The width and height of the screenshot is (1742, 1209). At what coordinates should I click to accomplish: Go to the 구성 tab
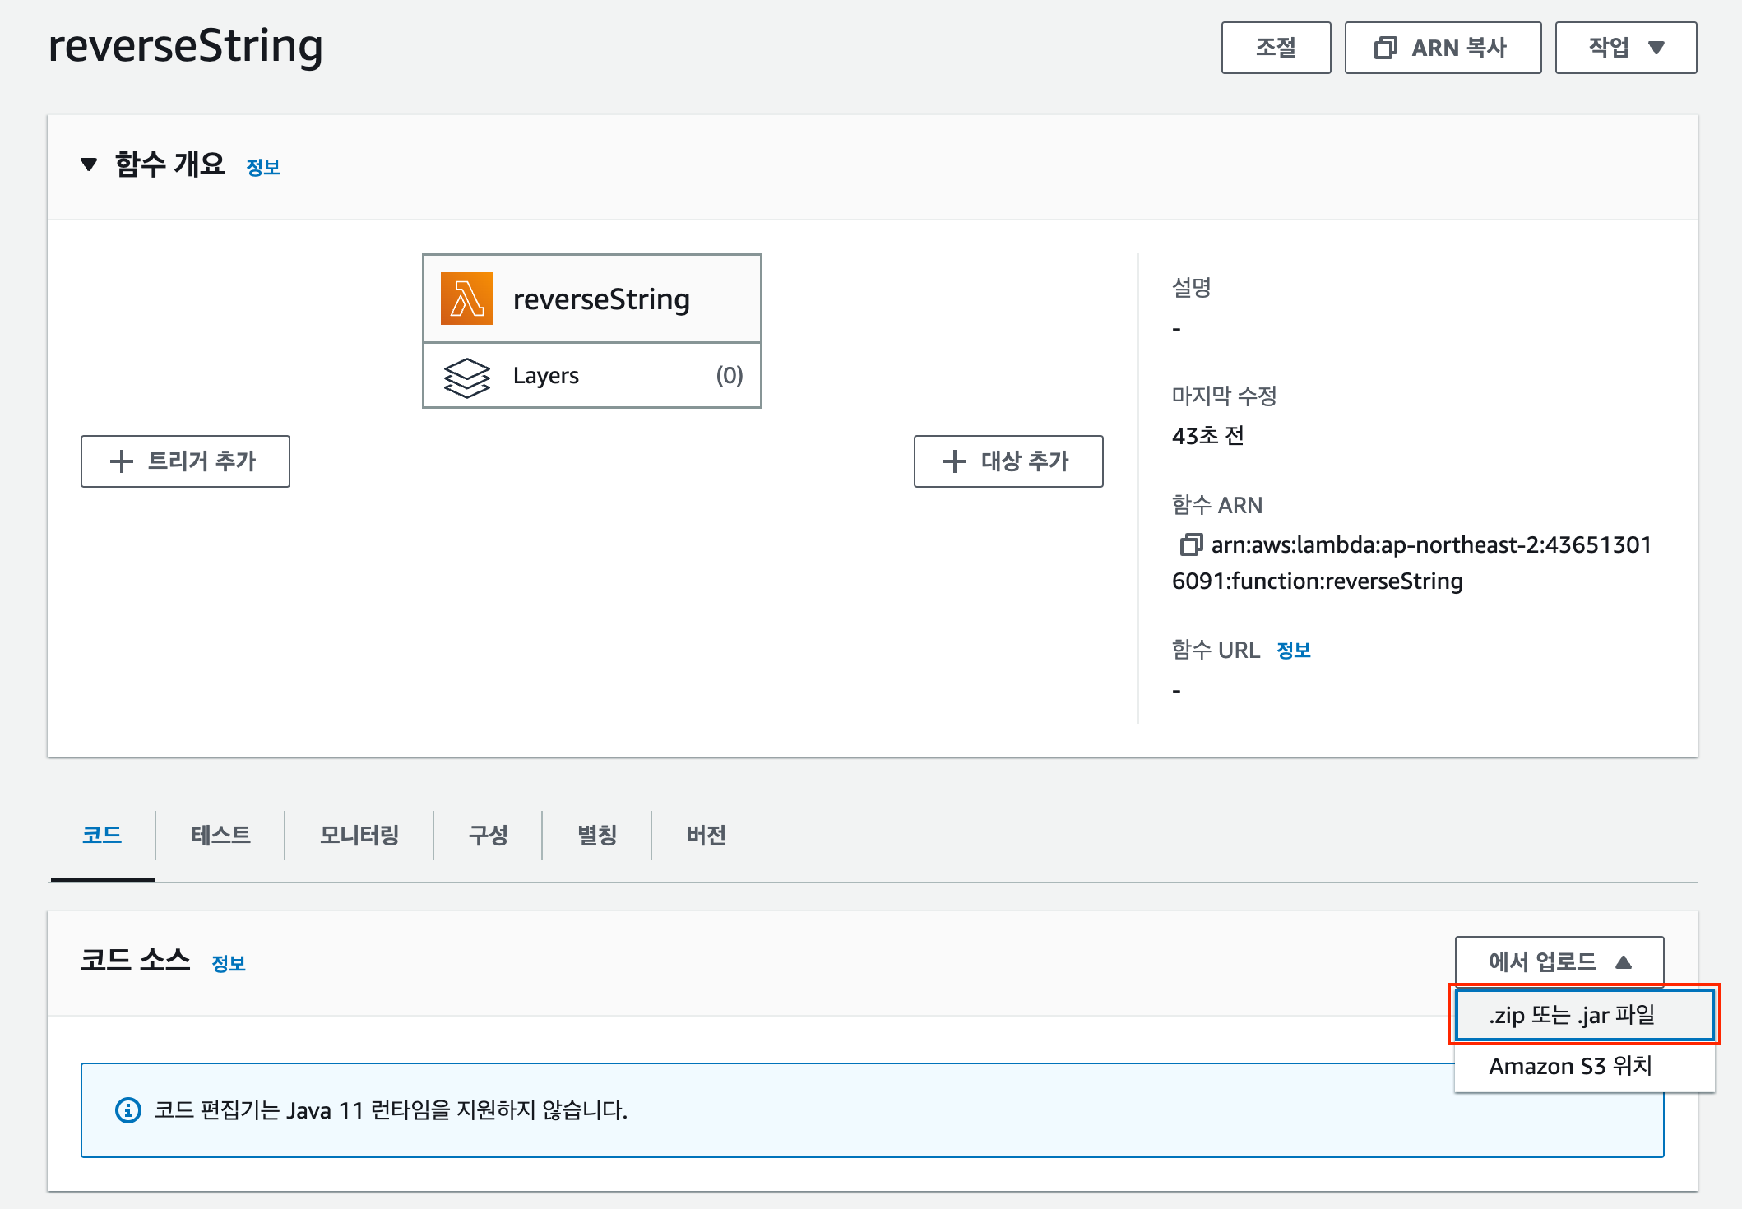488,836
